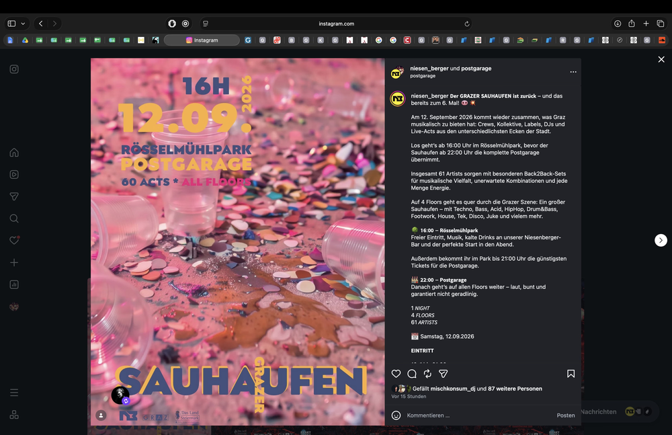Open the dashboard chart icon in sidebar
This screenshot has width=672, height=435.
(x=14, y=284)
